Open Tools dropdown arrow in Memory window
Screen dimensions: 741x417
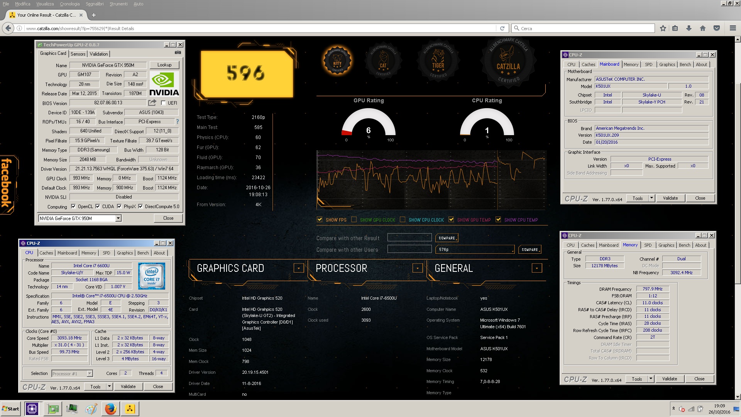point(651,379)
